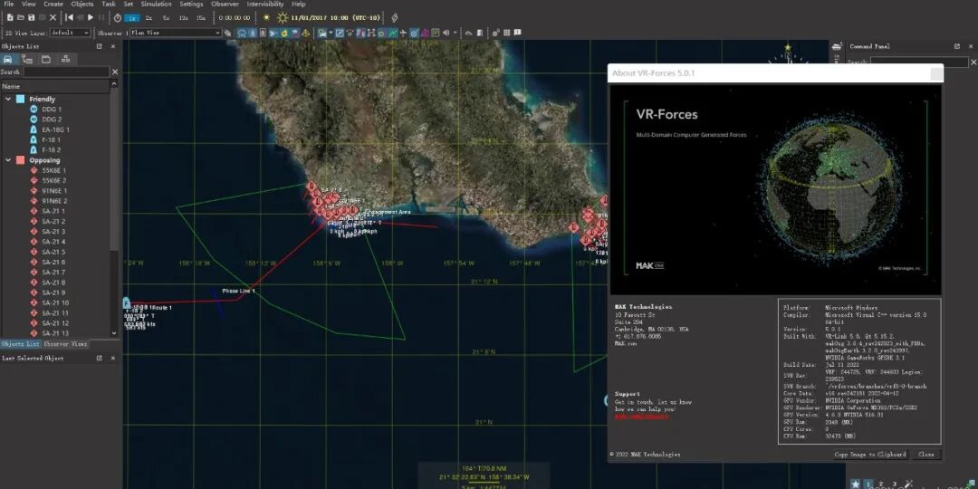Select the entities (car) tab in Objects List

click(x=8, y=59)
